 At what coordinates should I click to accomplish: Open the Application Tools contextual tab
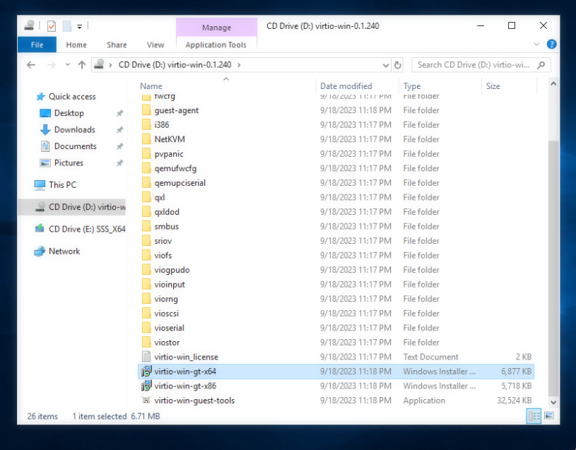tap(216, 45)
